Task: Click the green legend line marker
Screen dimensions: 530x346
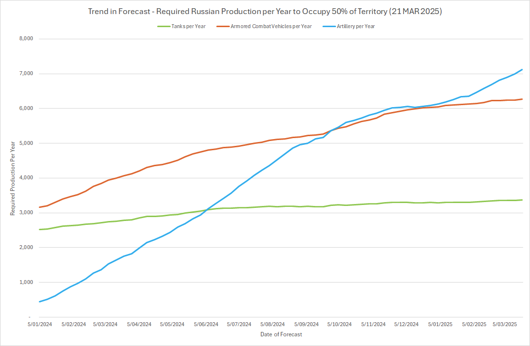Action: [x=163, y=26]
